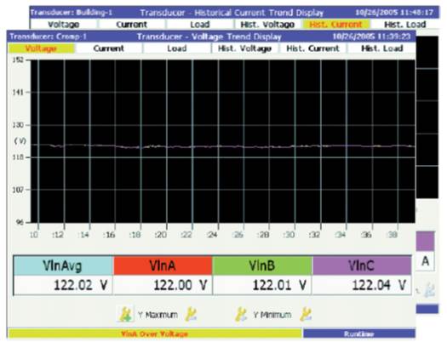The height and width of the screenshot is (342, 447).
Task: Switch to the Current tab in front window
Action: pyautogui.click(x=109, y=48)
